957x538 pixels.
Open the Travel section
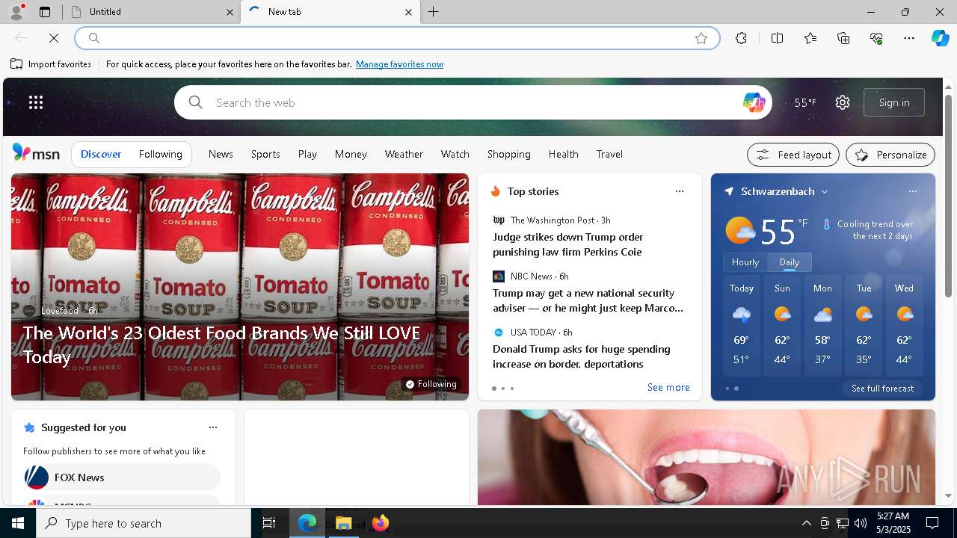tap(609, 154)
